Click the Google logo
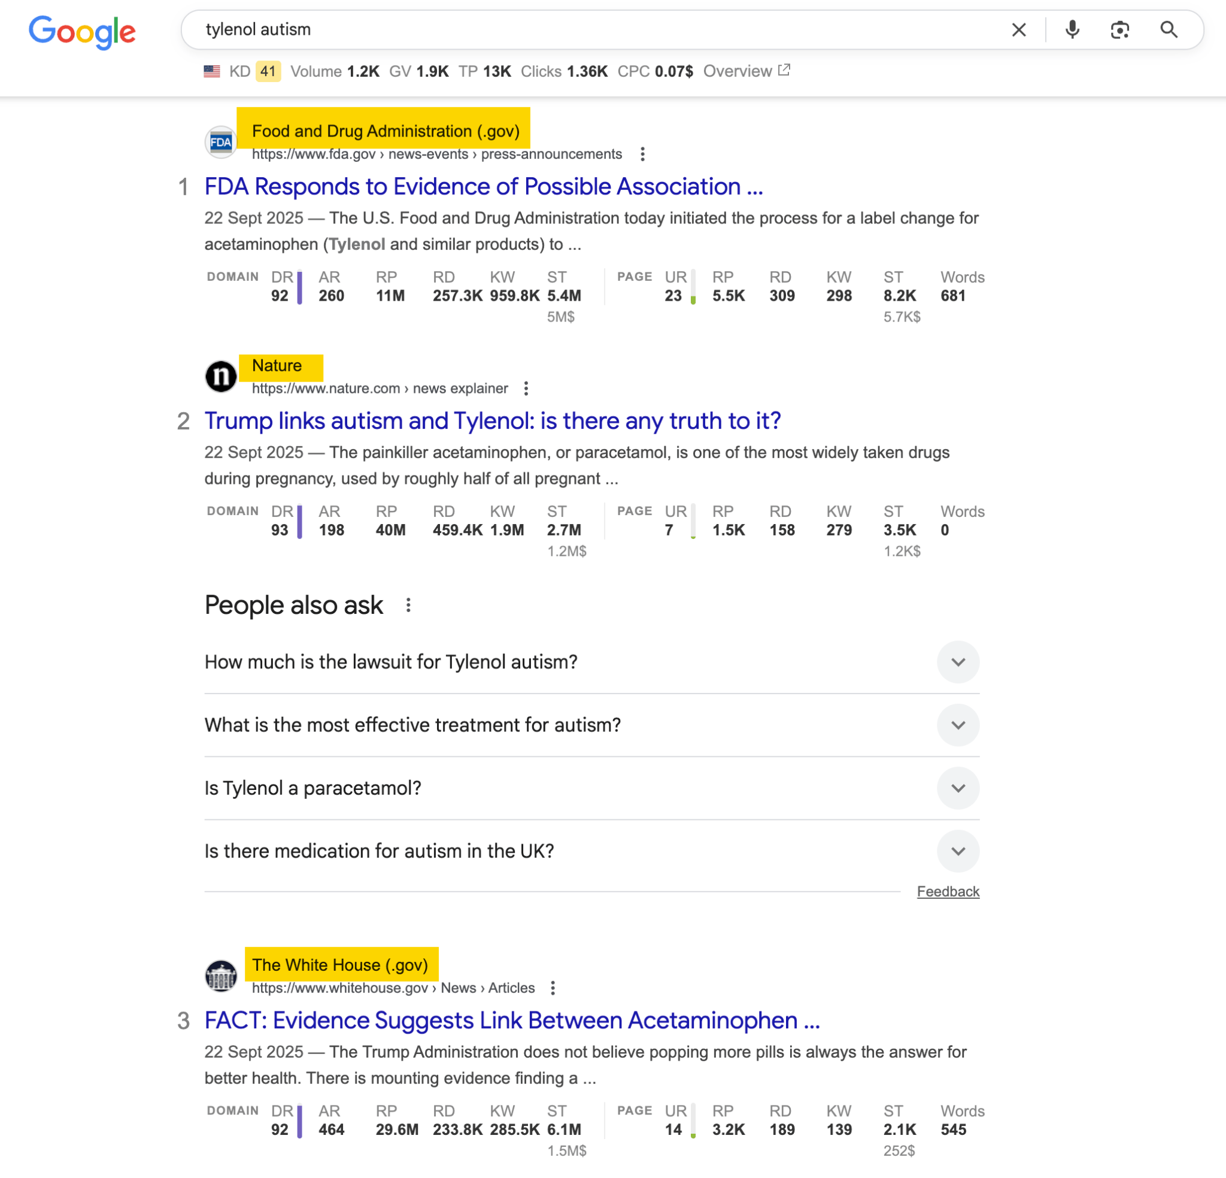The height and width of the screenshot is (1178, 1226). click(x=82, y=31)
